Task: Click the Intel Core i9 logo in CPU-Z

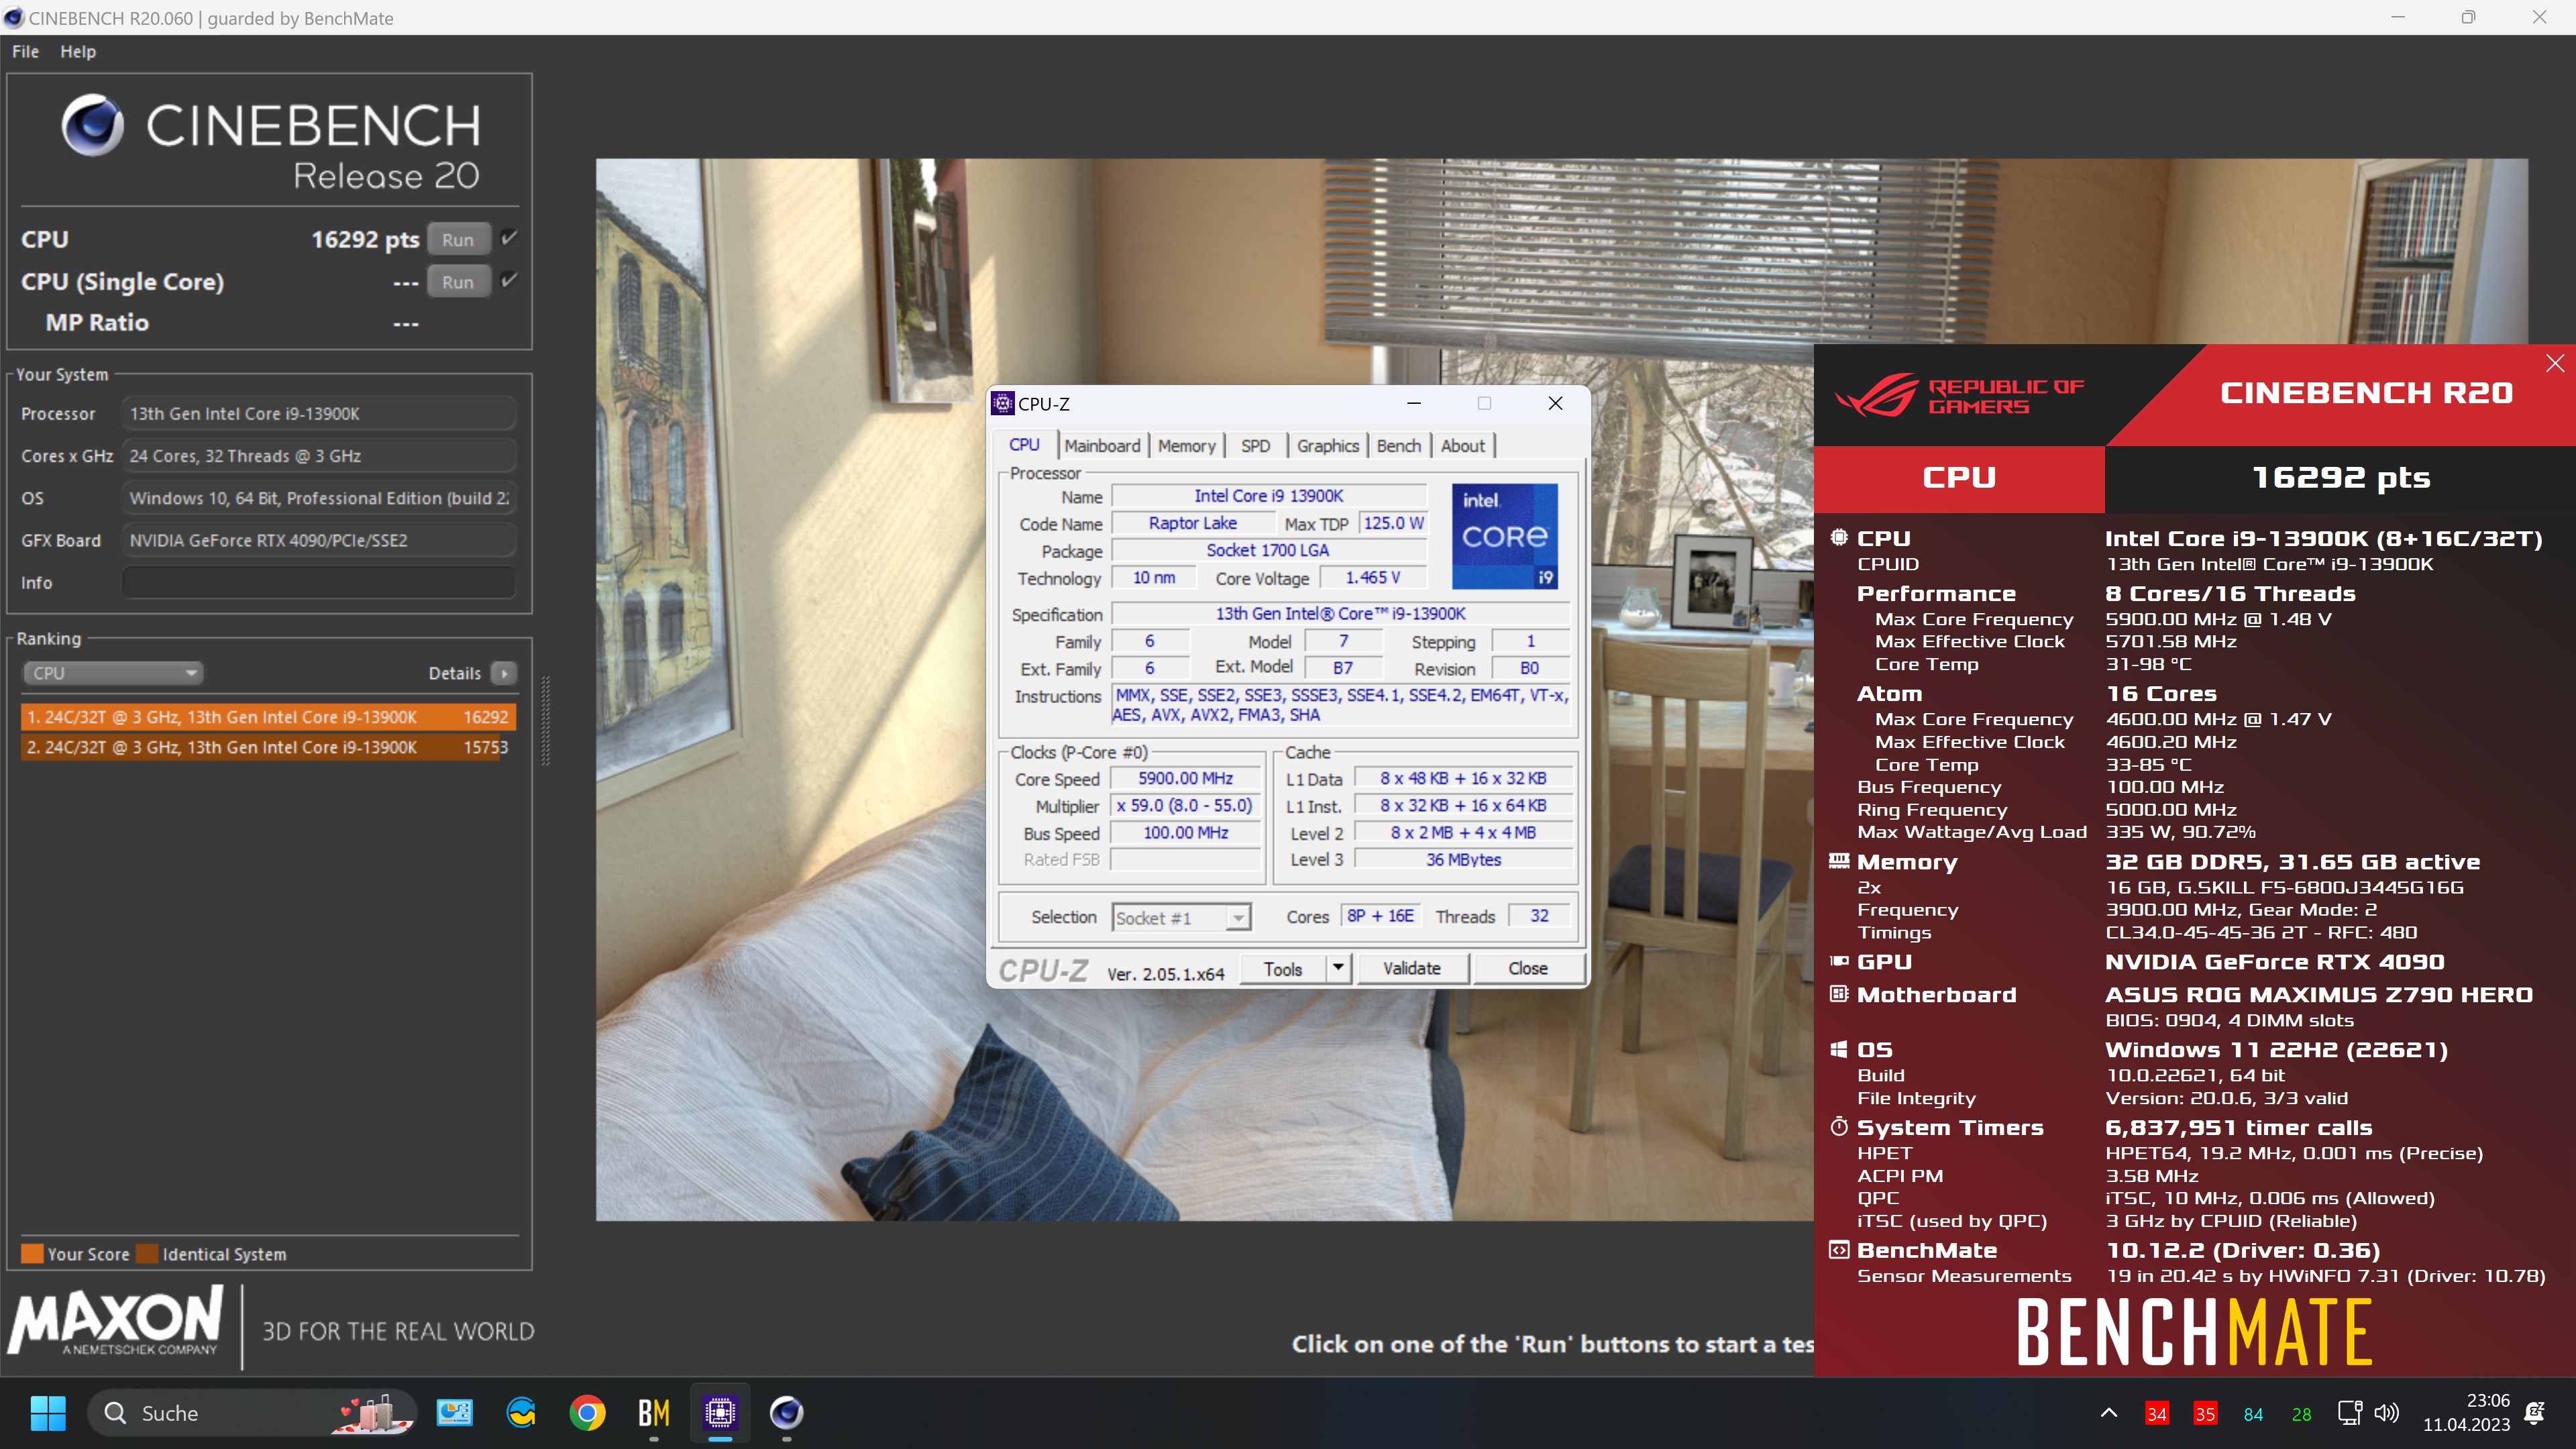Action: (1504, 536)
